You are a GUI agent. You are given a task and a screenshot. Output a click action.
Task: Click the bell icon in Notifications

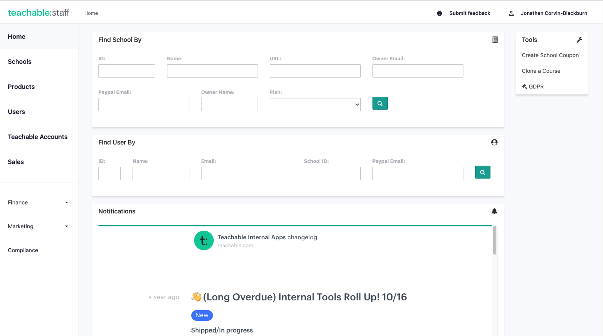[494, 211]
